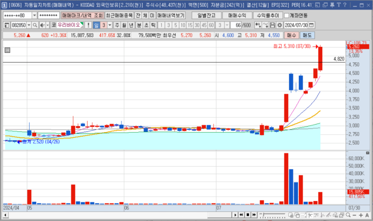Click the blue 매도 sell button
This screenshot has width=373, height=221.
point(307,36)
